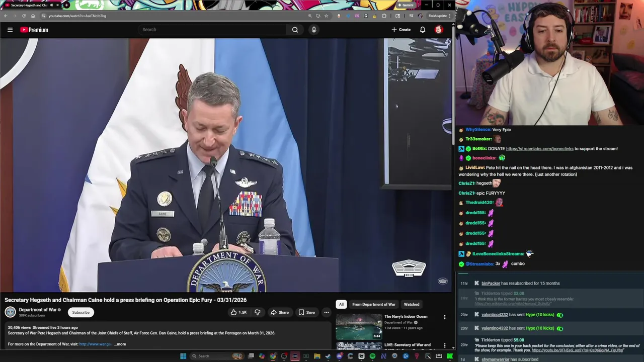Click Thedroid420 username in chat
This screenshot has height=362, width=644.
[x=479, y=203]
